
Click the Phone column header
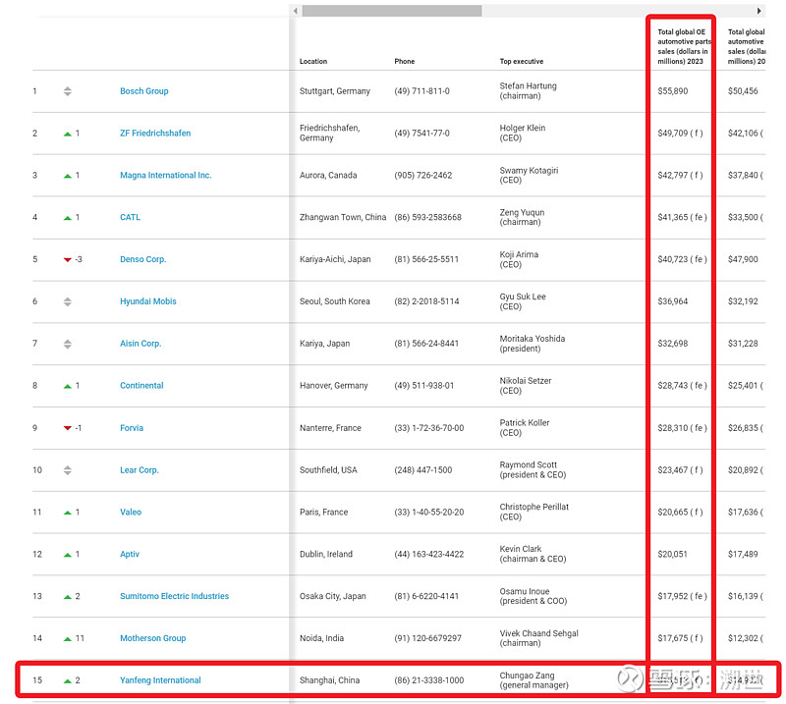point(405,61)
